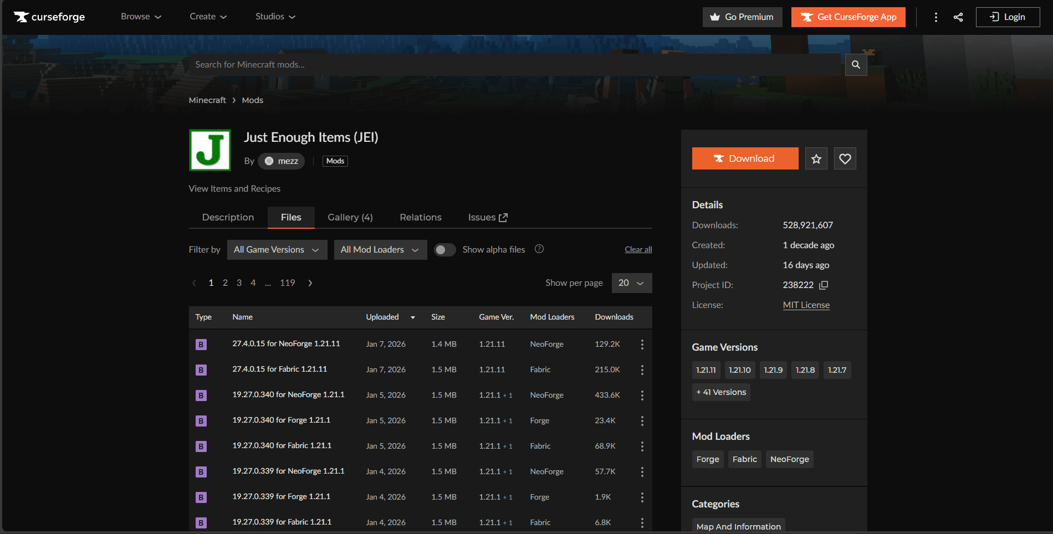
Task: Open All Game Versions filter dropdown
Action: (277, 250)
